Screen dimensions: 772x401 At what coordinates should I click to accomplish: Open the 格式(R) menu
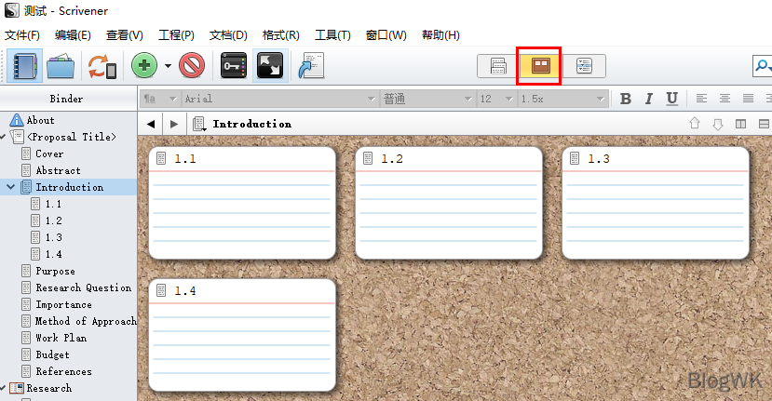(280, 35)
